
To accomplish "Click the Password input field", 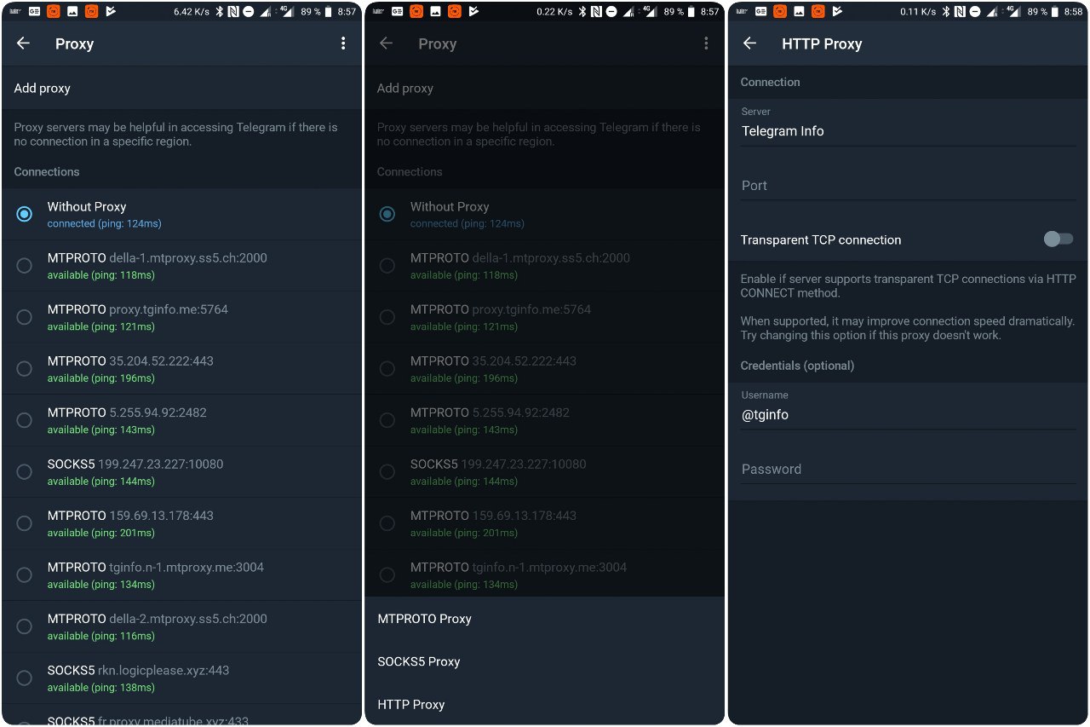I will point(908,470).
